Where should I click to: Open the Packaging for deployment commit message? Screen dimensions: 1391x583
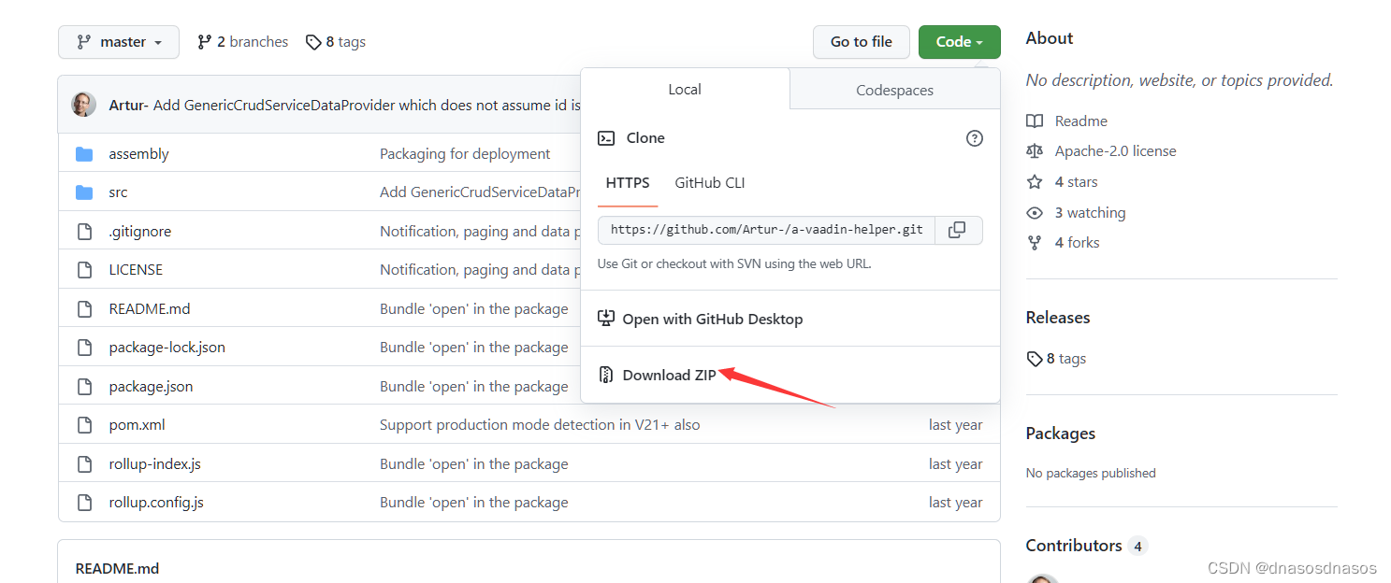click(x=465, y=153)
